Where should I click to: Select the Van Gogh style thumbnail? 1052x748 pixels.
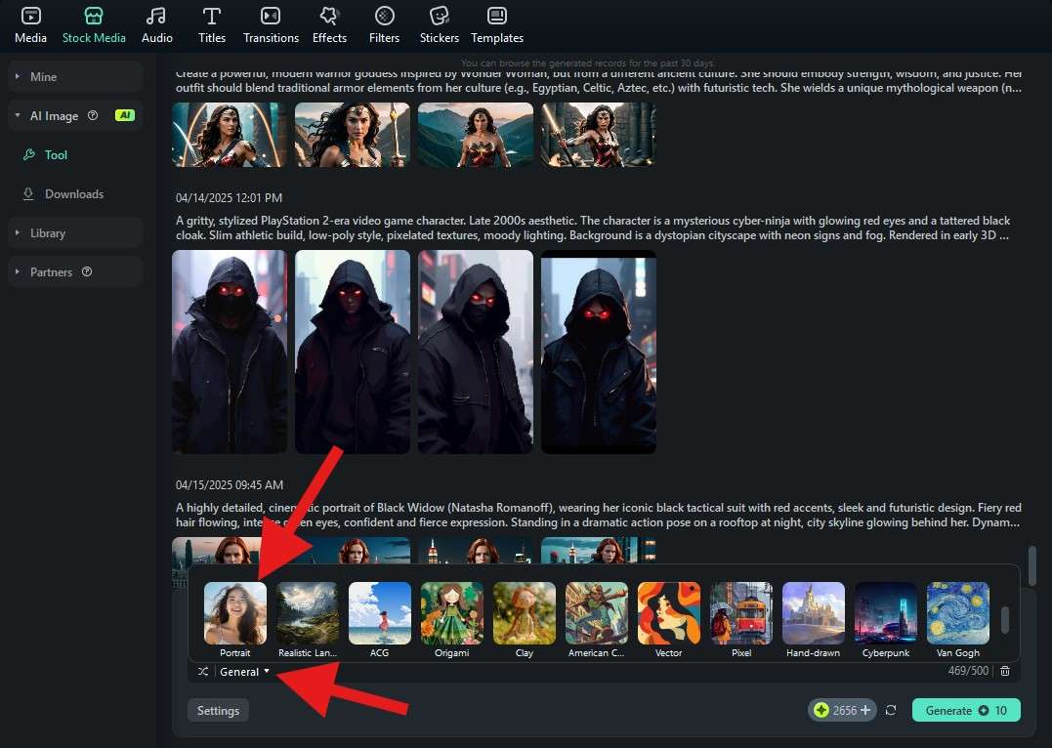[x=958, y=613]
